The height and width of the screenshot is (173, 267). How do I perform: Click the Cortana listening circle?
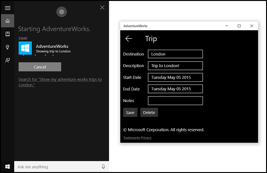point(62,12)
